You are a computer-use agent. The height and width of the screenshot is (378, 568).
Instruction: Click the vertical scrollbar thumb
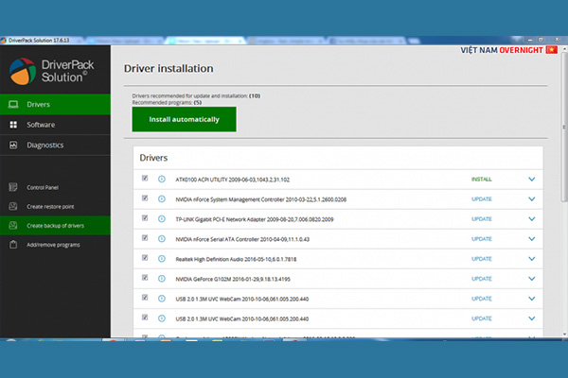(564, 127)
